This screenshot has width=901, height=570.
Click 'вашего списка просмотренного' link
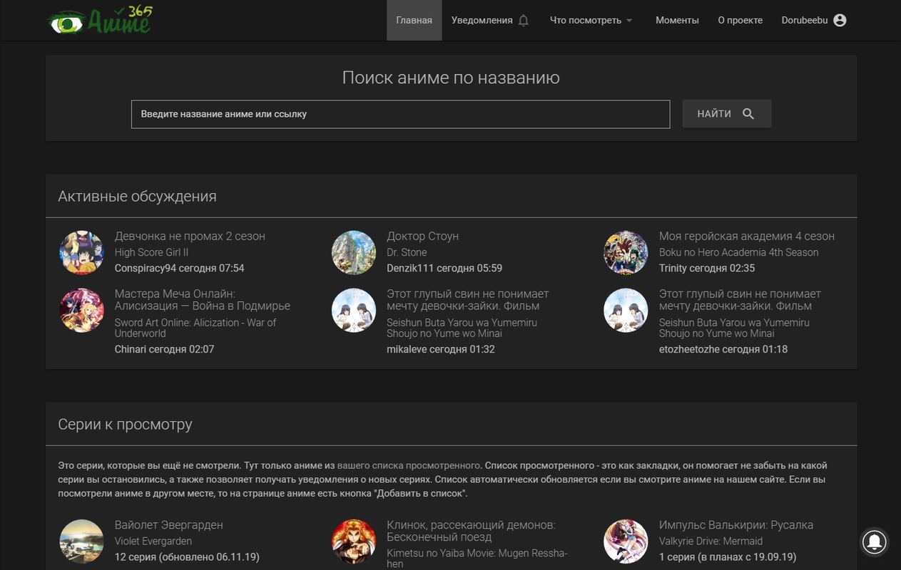[409, 465]
